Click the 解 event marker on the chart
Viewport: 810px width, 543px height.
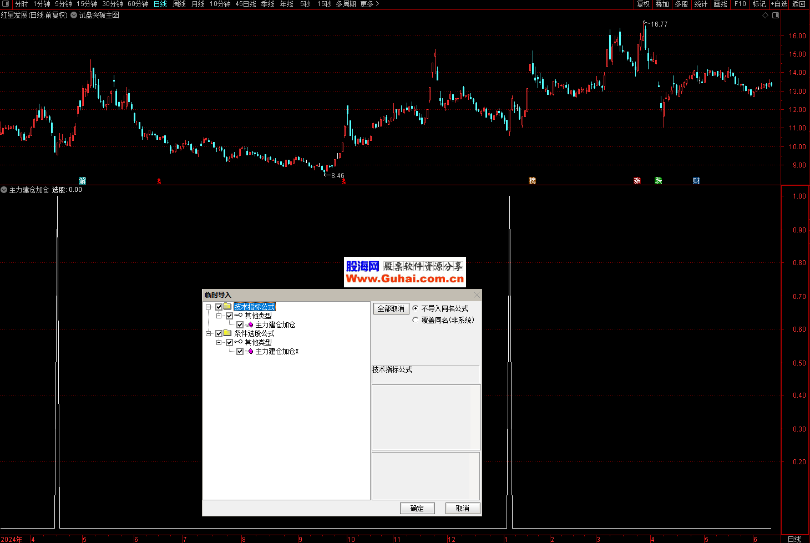pos(82,181)
